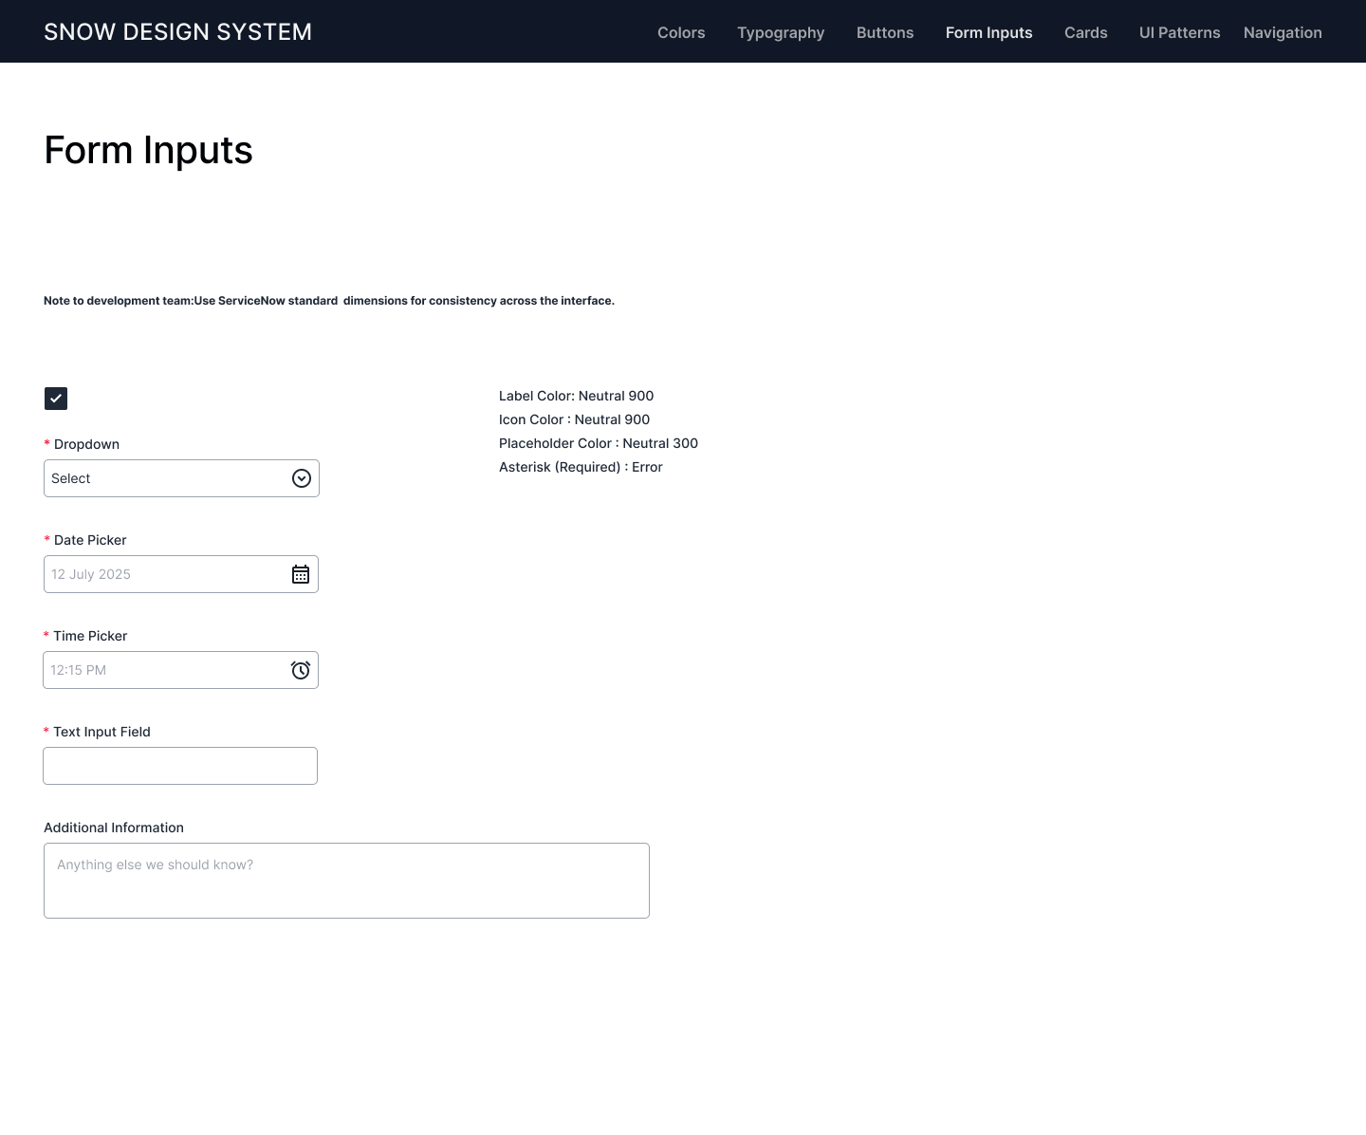Click inside the Additional Information textarea
This screenshot has width=1366, height=1135.
(x=346, y=881)
